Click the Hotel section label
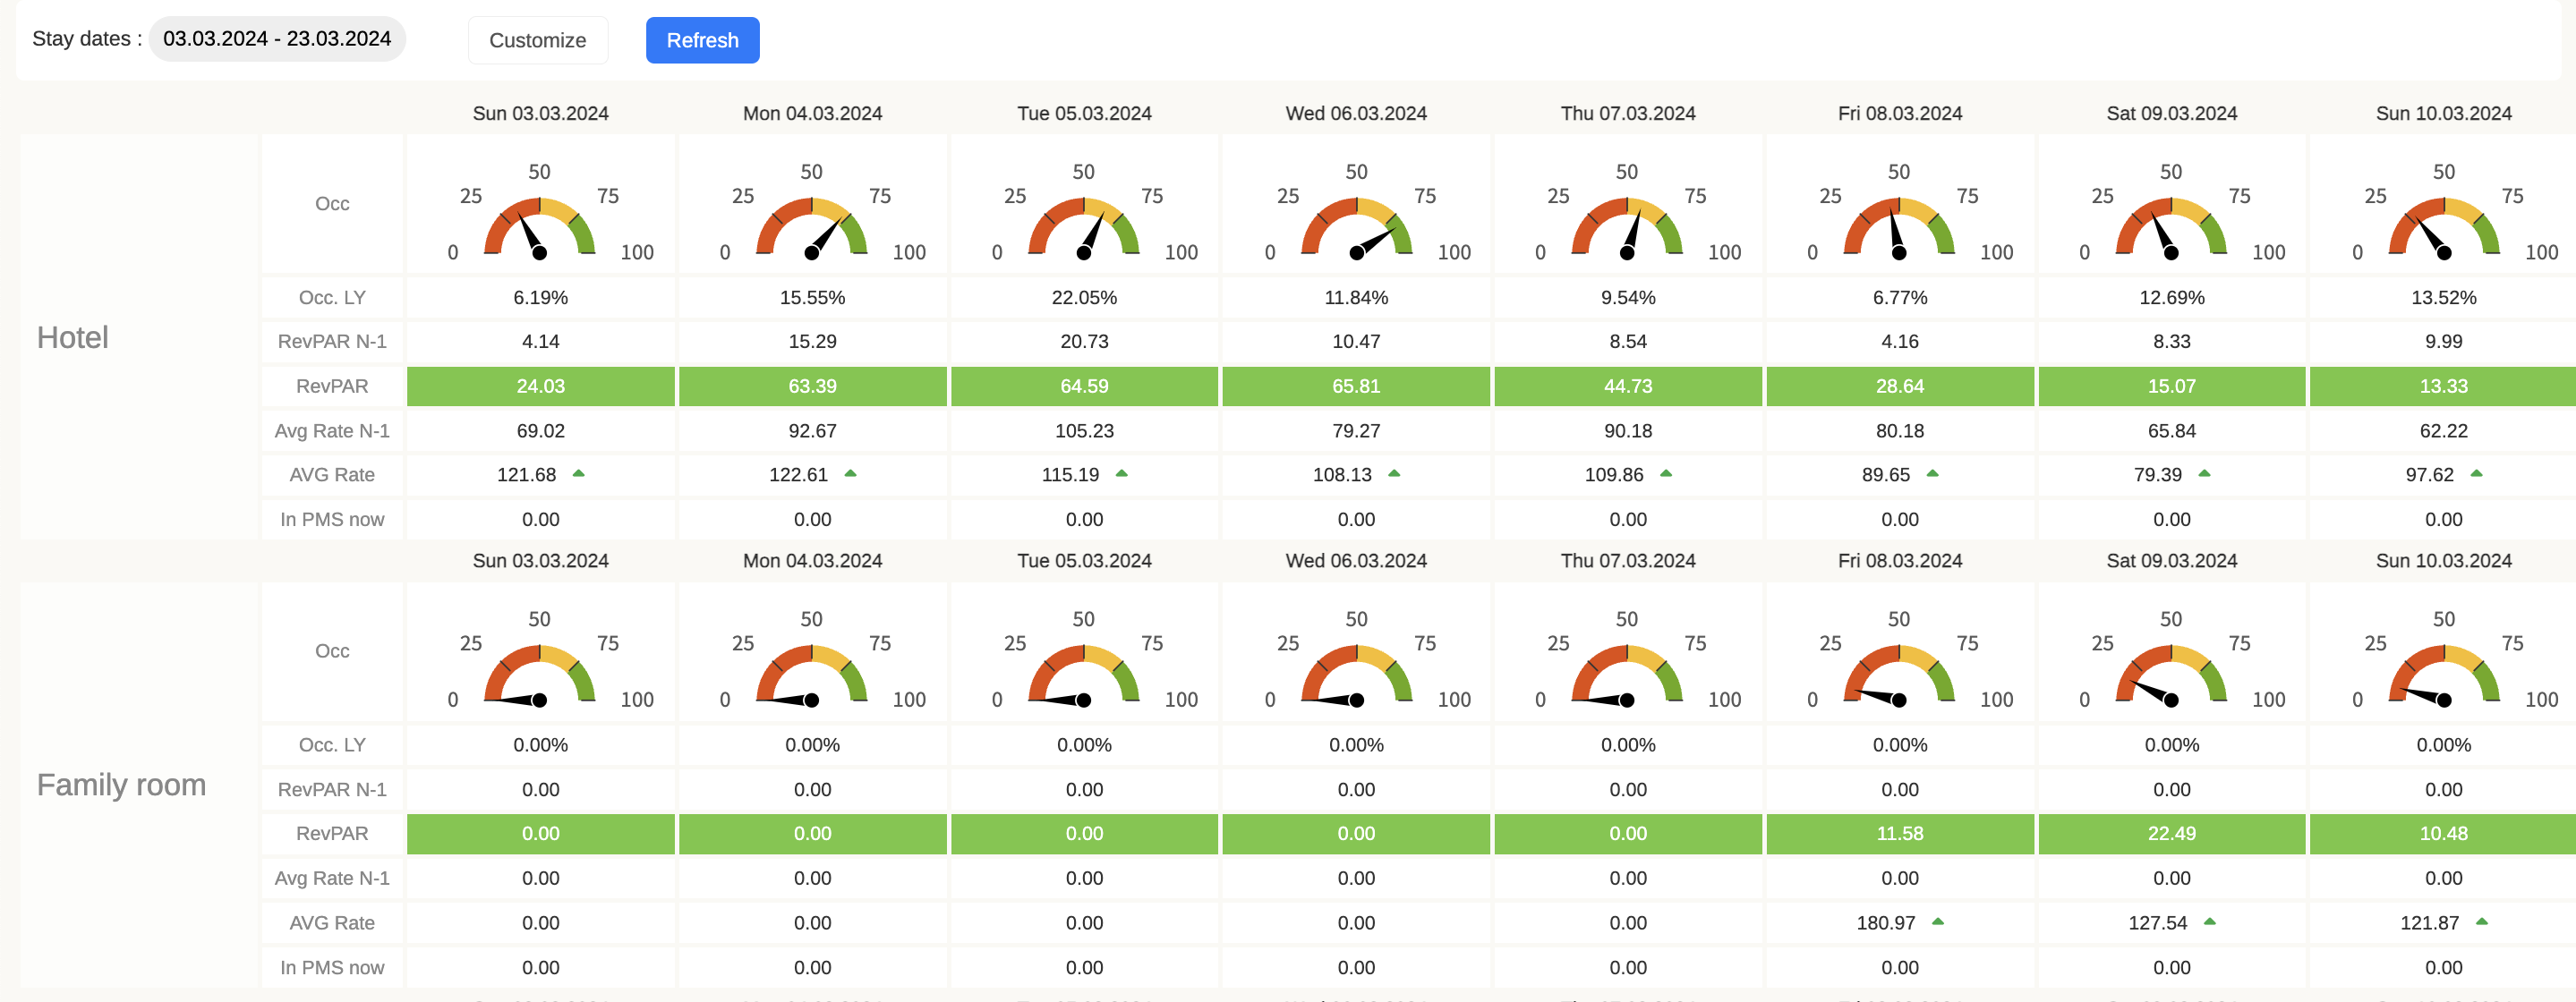Viewport: 2576px width, 1002px height. point(72,338)
